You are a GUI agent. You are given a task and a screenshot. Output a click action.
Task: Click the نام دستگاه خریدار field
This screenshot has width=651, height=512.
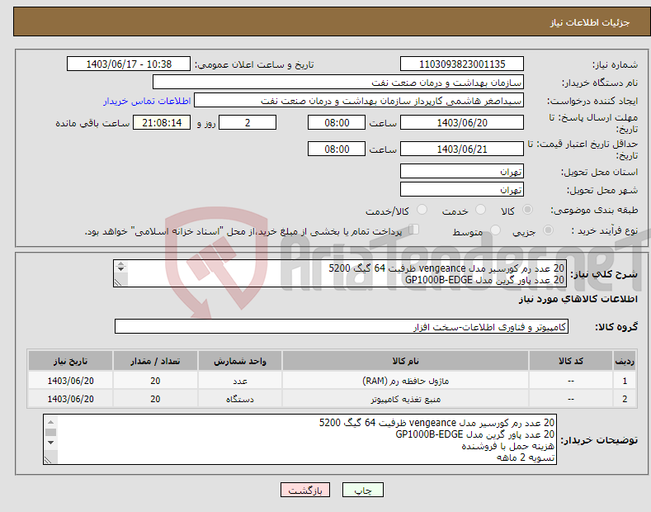[338, 83]
